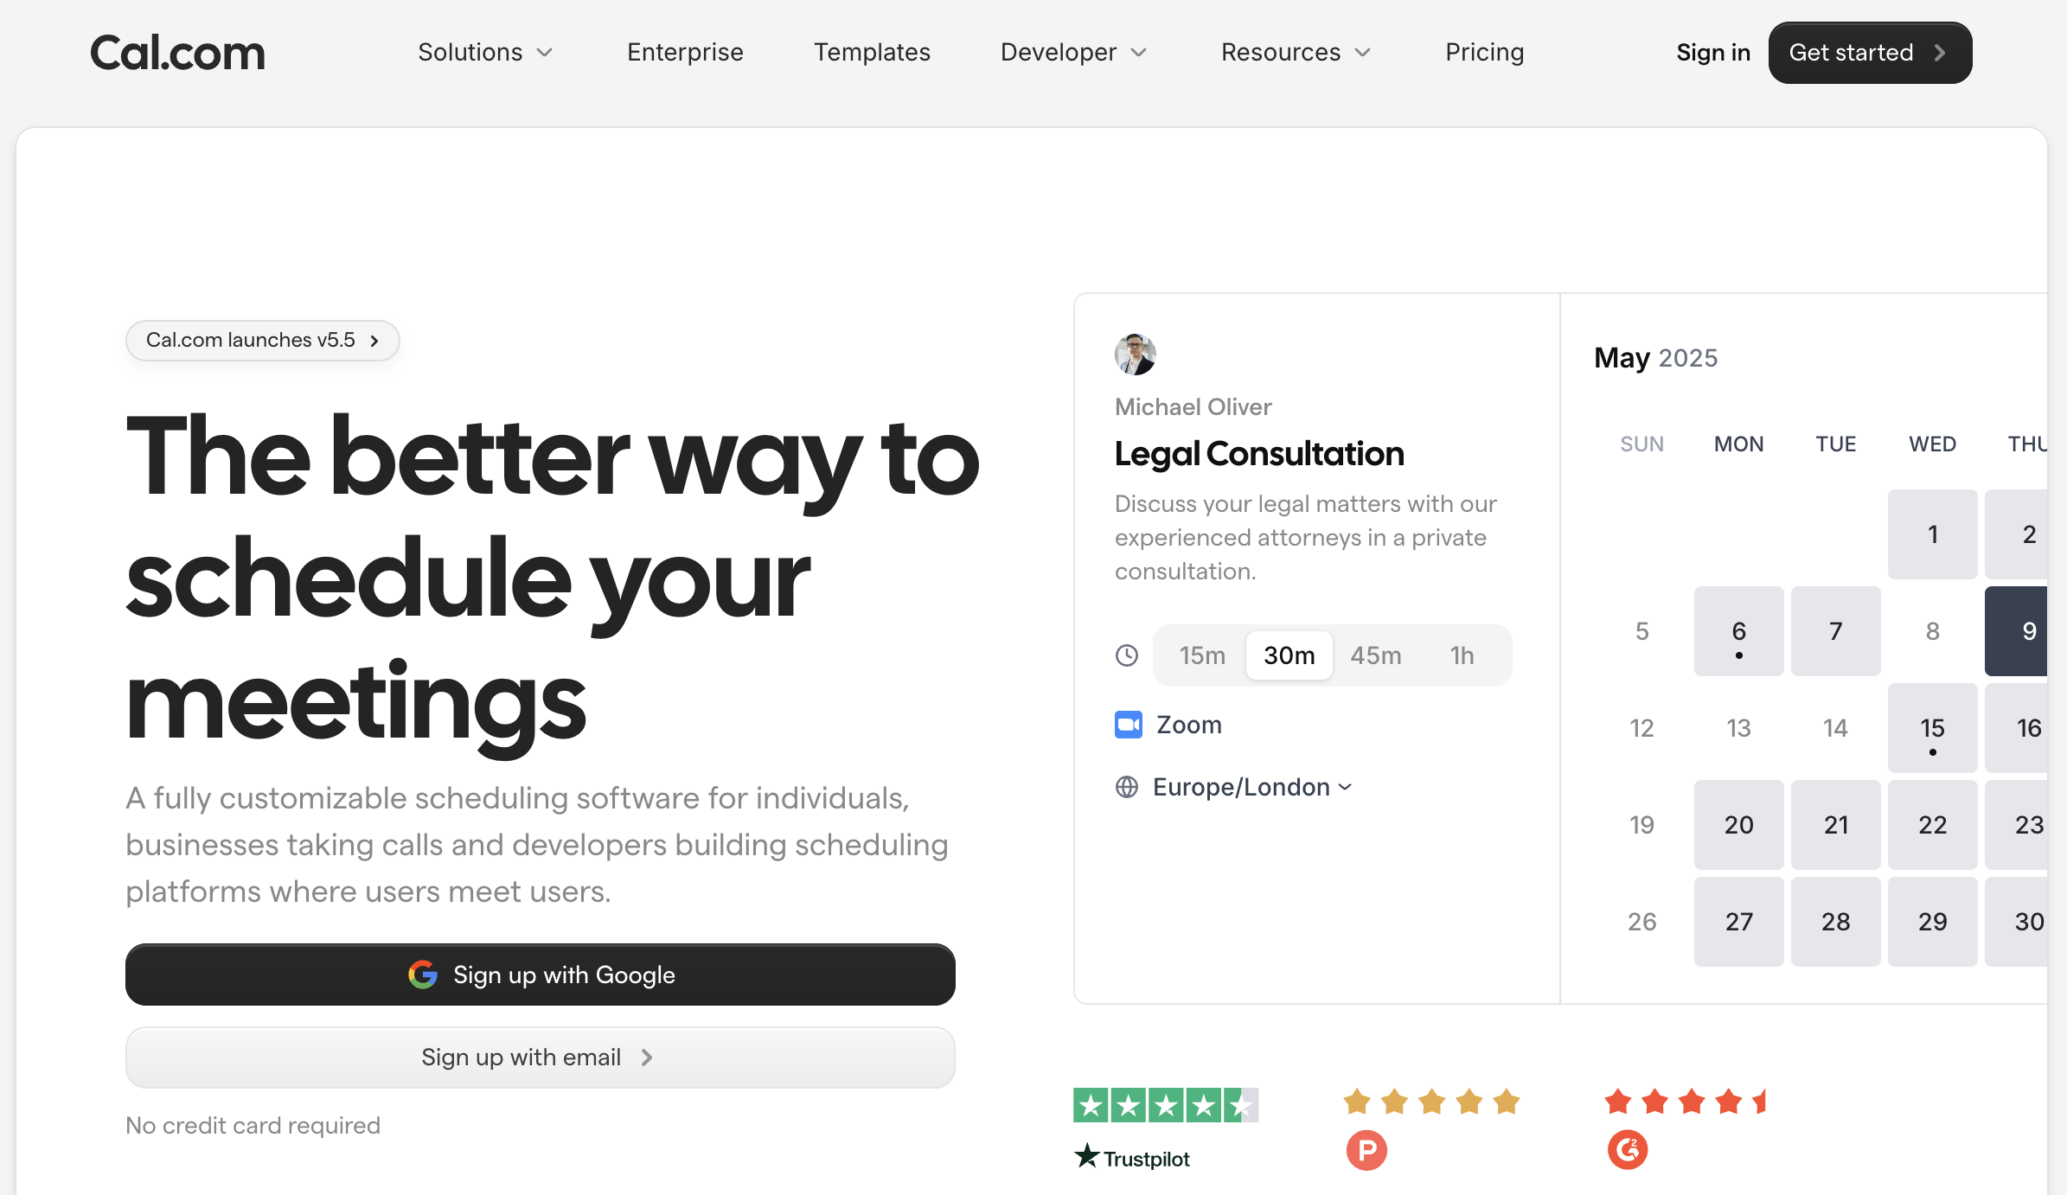
Task: Click the clock duration icon
Action: [1126, 655]
